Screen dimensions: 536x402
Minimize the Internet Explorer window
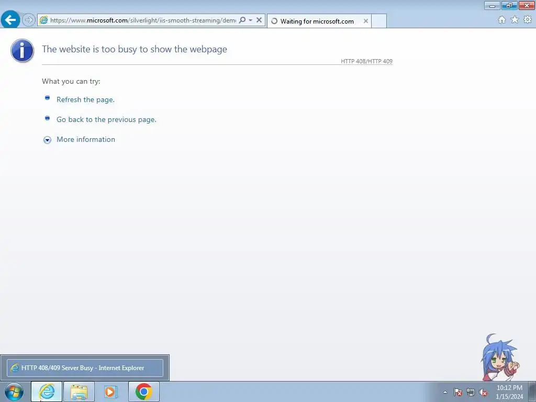point(492,5)
